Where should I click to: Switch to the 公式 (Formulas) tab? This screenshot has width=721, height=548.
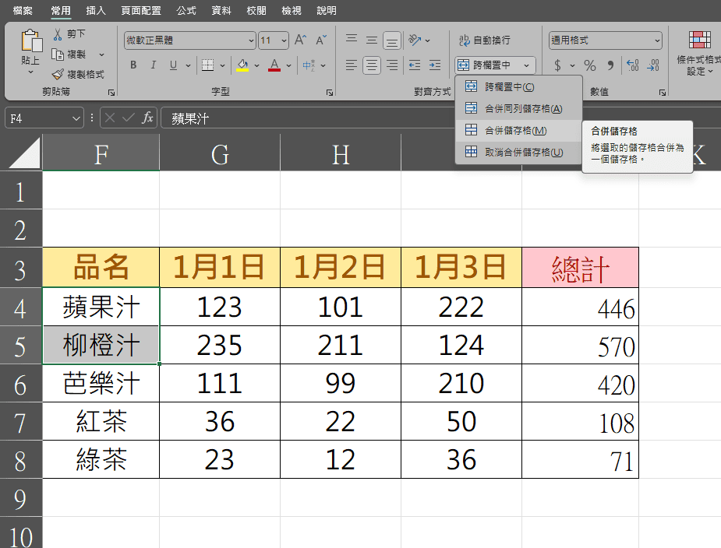click(x=186, y=10)
